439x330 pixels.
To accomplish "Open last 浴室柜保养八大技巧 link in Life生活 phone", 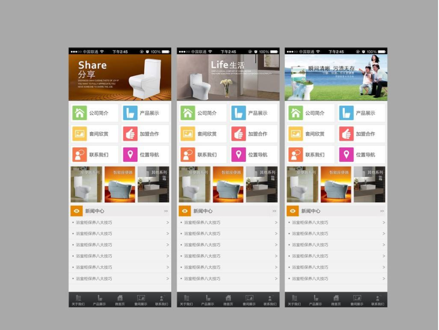I will 202,279.
